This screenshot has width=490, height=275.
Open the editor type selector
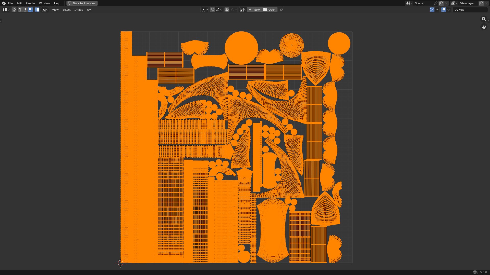(6, 10)
